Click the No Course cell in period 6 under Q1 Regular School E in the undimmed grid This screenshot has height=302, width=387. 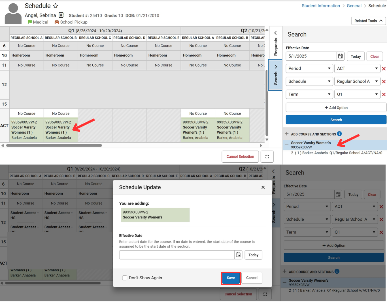163,46
